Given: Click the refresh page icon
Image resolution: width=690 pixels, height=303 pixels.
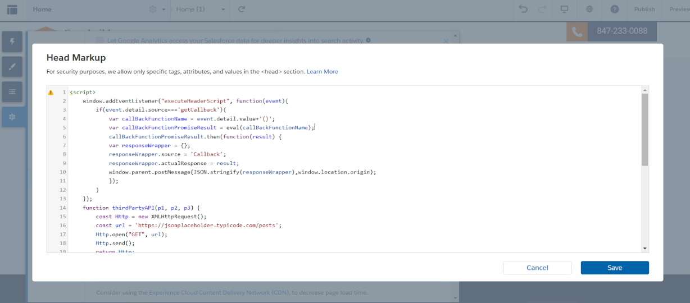Looking at the screenshot, I should [x=242, y=9].
